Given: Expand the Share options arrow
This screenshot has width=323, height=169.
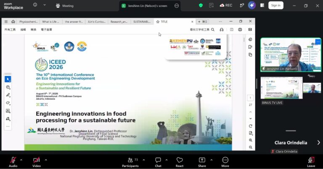Looking at the screenshot, I should coord(212,160).
